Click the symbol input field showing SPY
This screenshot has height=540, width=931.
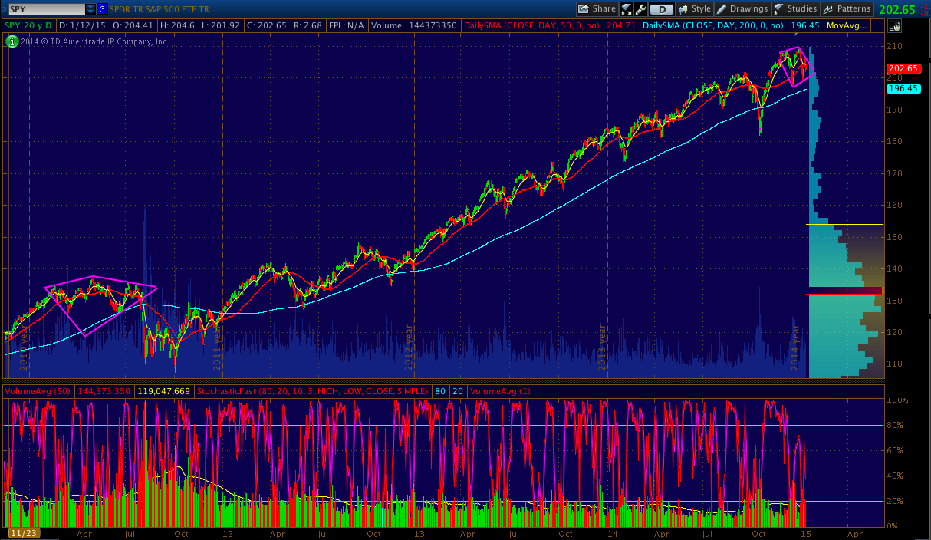click(x=44, y=9)
